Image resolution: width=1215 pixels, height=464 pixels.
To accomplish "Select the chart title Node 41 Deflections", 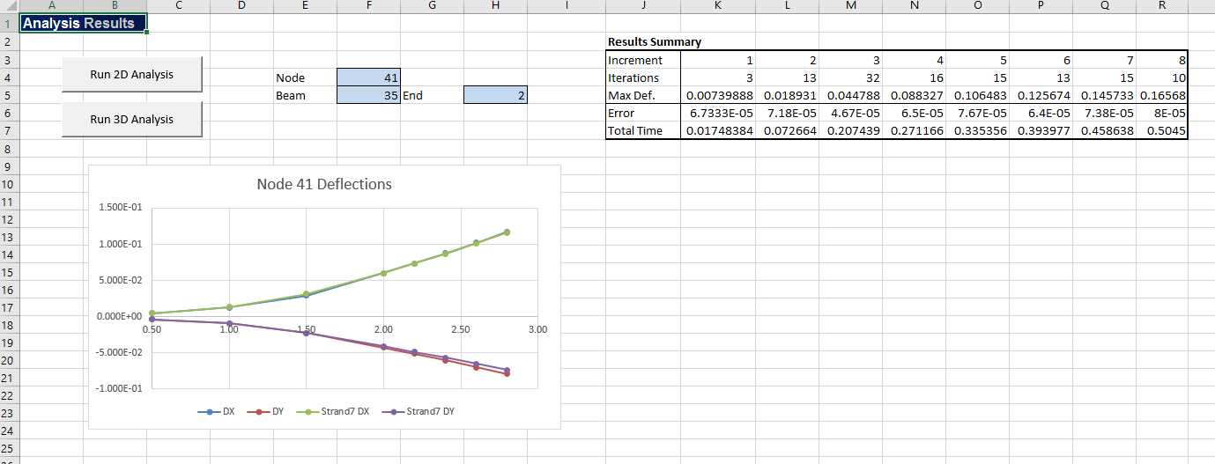I will click(323, 184).
